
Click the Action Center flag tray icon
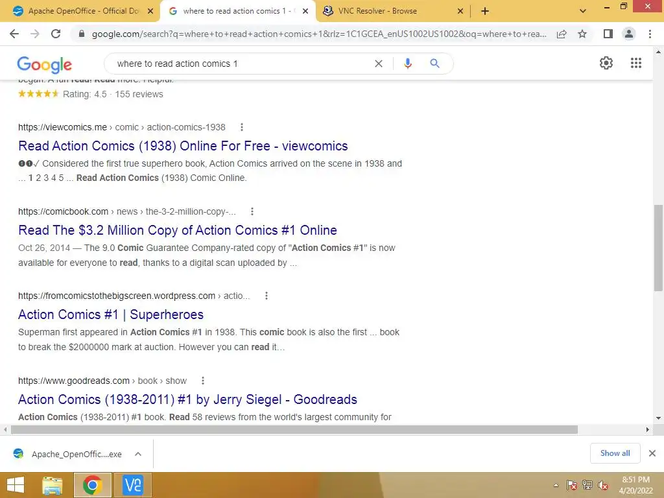tap(572, 485)
